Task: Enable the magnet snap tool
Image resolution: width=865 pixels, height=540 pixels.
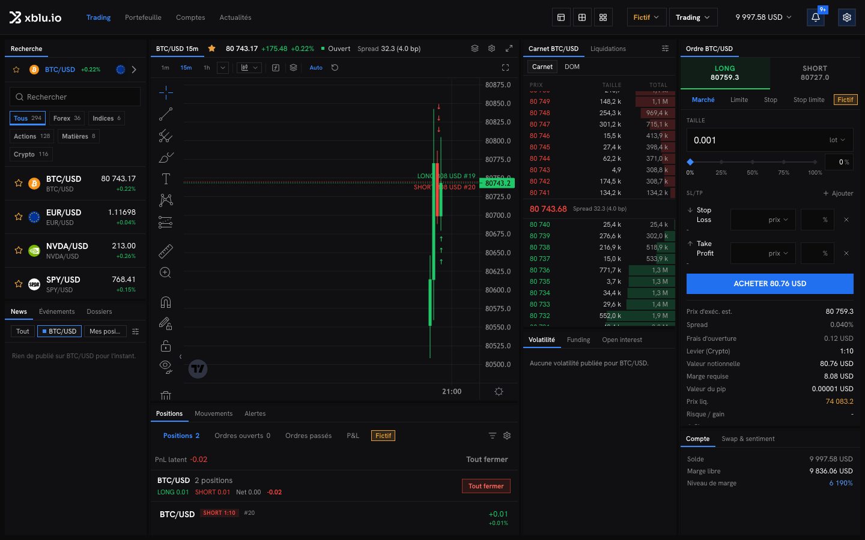Action: click(166, 302)
